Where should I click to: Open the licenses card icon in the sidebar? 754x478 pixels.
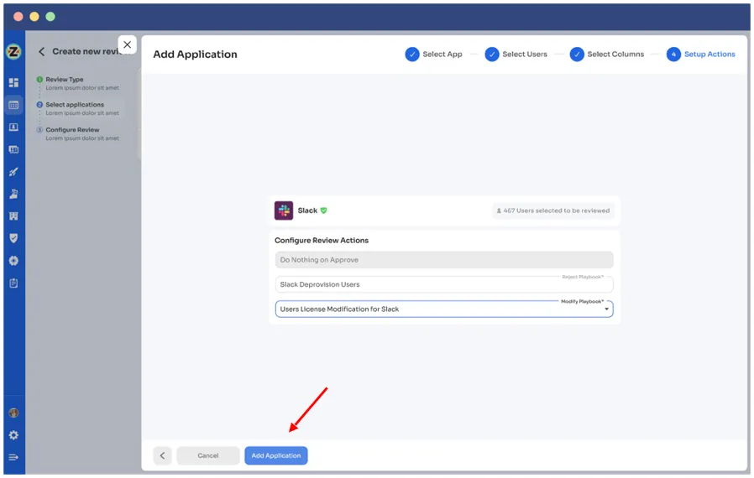coord(13,150)
